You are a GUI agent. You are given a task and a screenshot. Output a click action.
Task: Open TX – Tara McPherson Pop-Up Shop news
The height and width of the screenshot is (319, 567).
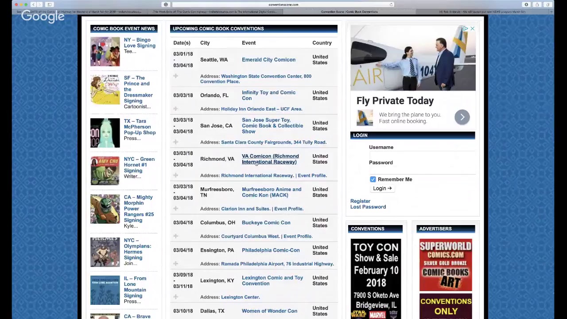140,127
